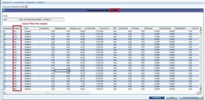Click the horizontal scroll left arrow at grid bottom-left
The width and height of the screenshot is (205, 100).
(5, 93)
